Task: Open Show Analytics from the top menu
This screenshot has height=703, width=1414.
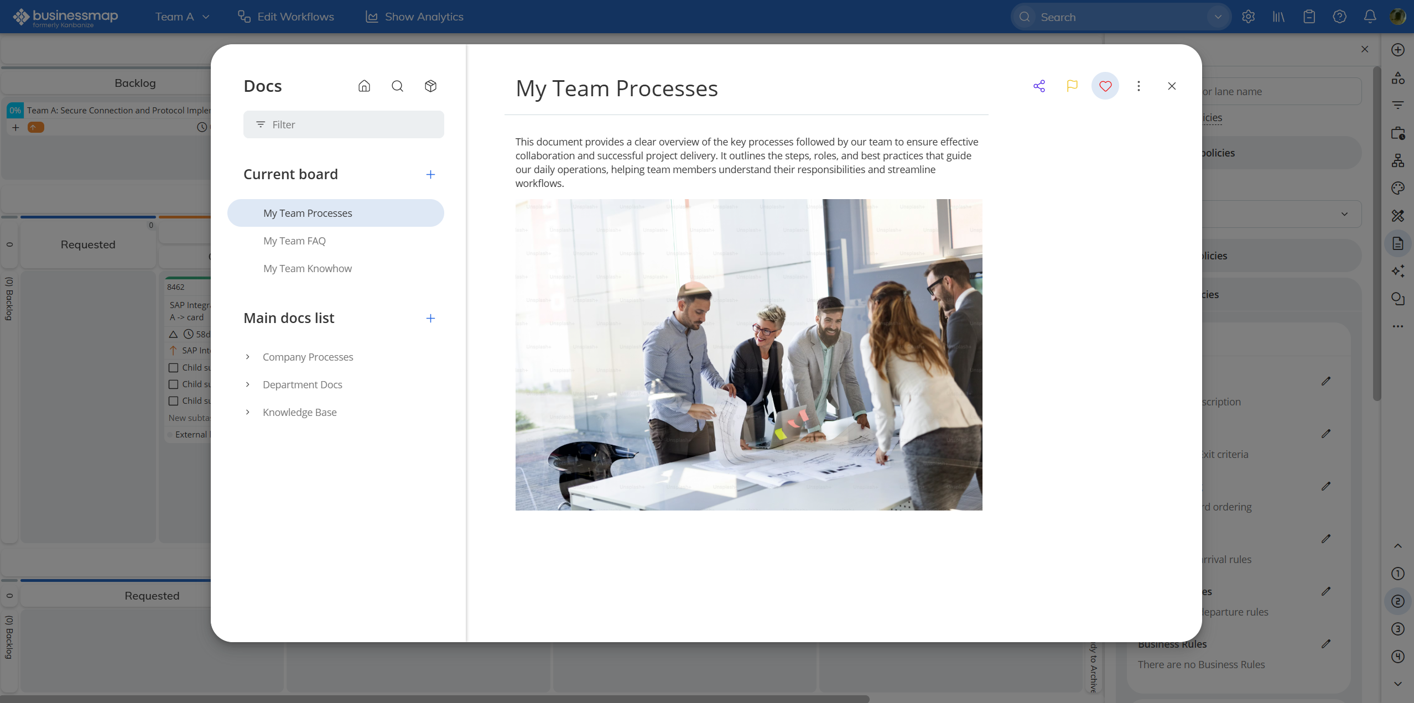Action: click(414, 17)
